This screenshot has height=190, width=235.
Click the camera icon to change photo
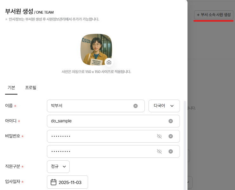click(x=109, y=62)
